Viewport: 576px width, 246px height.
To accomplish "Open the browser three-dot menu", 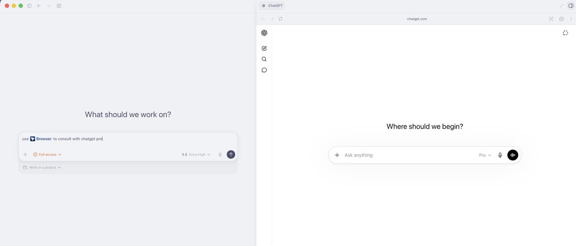I will pyautogui.click(x=571, y=19).
